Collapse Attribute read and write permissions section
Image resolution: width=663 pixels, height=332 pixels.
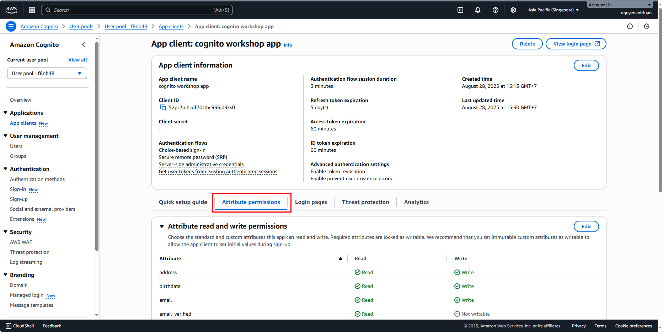pyautogui.click(x=162, y=226)
